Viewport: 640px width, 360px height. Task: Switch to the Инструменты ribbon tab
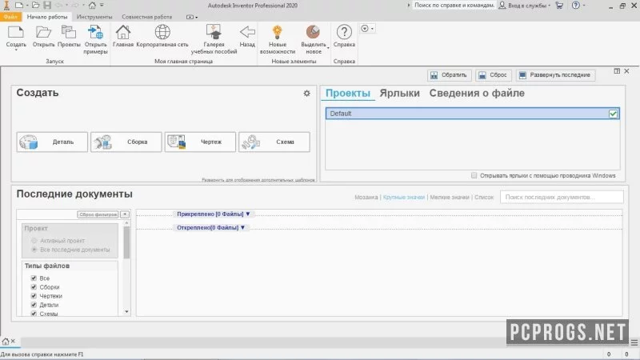tap(94, 17)
